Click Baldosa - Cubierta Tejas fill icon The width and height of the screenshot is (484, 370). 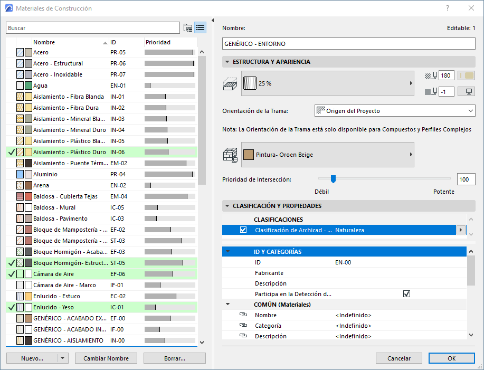pyautogui.click(x=20, y=196)
